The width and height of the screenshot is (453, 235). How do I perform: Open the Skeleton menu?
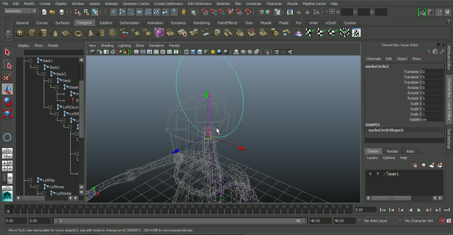tap(223, 4)
